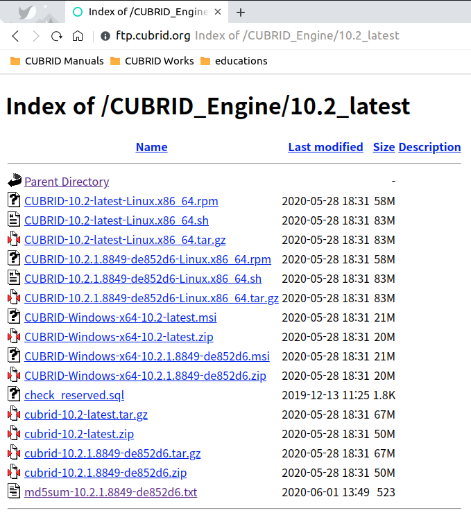The height and width of the screenshot is (515, 471).
Task: Sort listing by Last modified column
Action: click(x=326, y=147)
